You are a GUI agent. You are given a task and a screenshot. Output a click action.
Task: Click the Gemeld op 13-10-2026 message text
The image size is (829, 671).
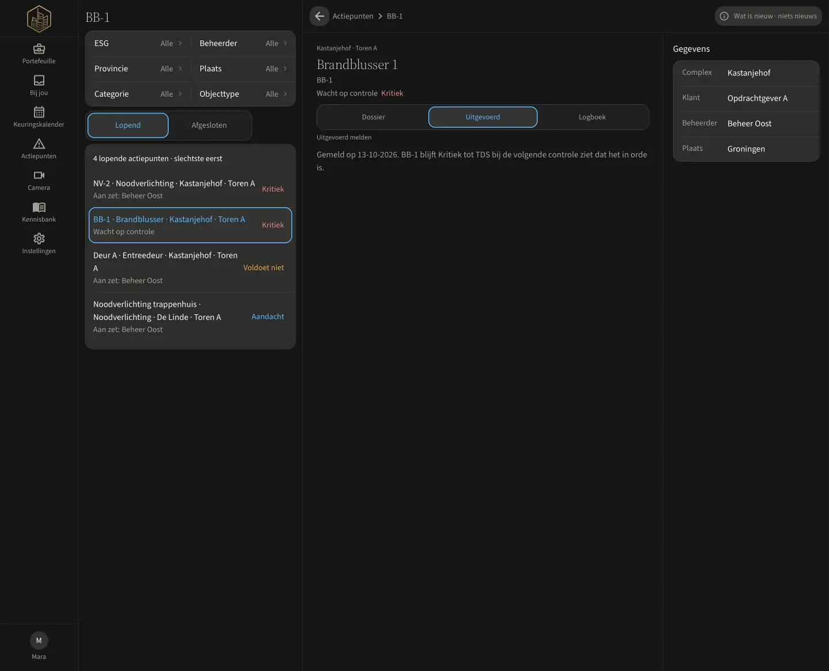click(482, 161)
